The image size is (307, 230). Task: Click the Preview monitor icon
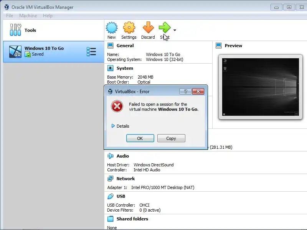(x=218, y=46)
